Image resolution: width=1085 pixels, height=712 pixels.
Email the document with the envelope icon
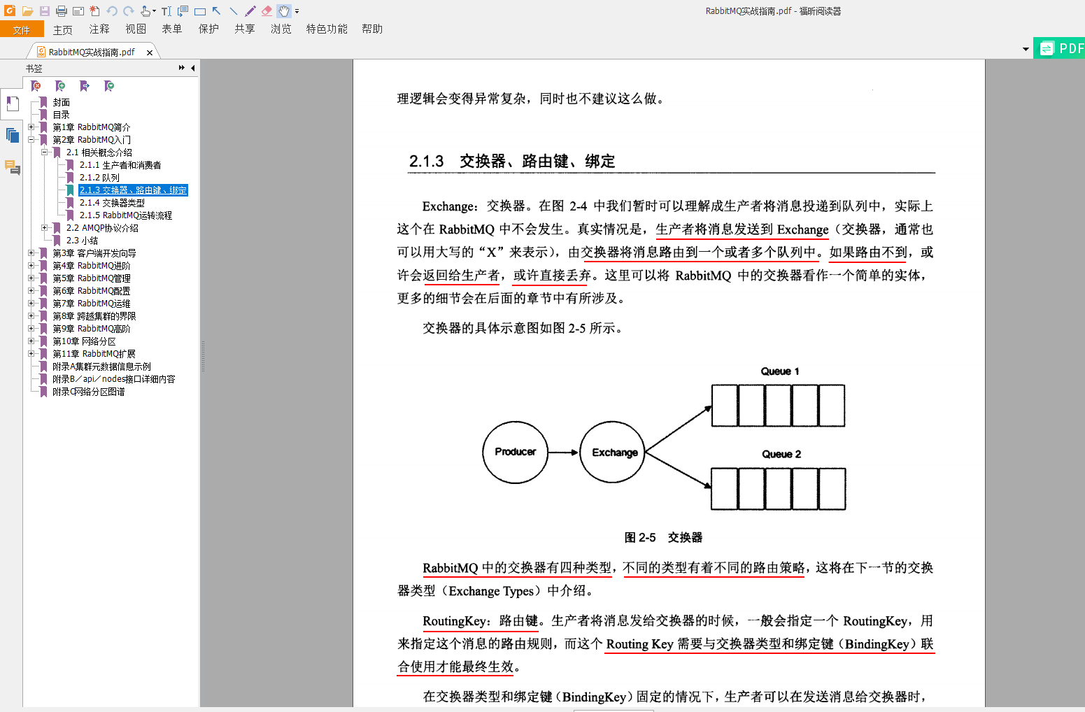tap(78, 10)
